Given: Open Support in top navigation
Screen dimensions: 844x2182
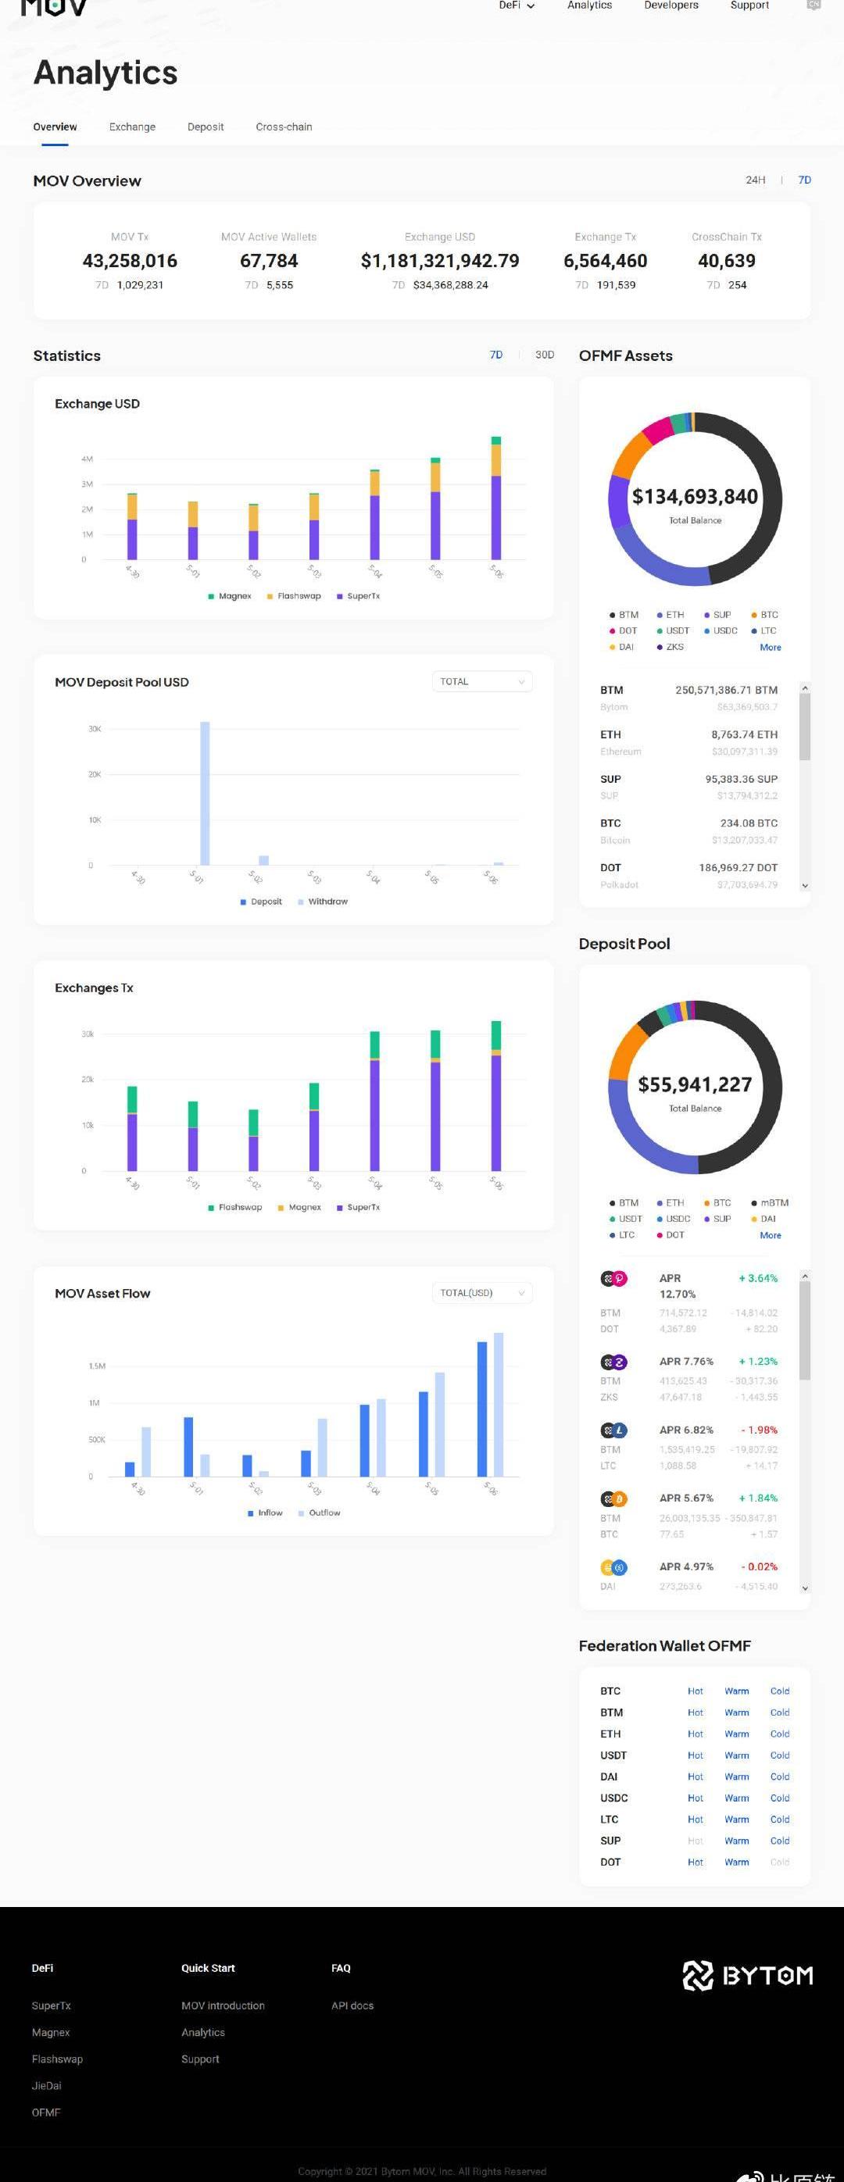Looking at the screenshot, I should click(749, 5).
